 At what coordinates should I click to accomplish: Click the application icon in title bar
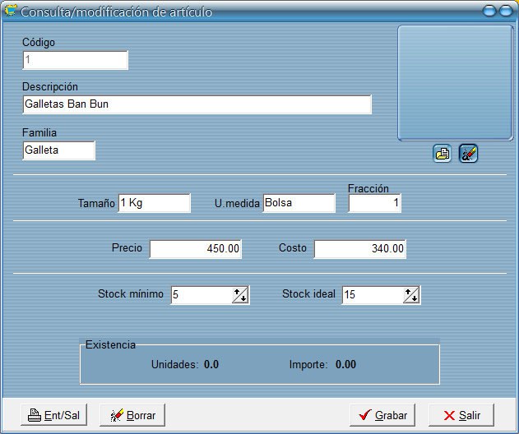[x=11, y=11]
